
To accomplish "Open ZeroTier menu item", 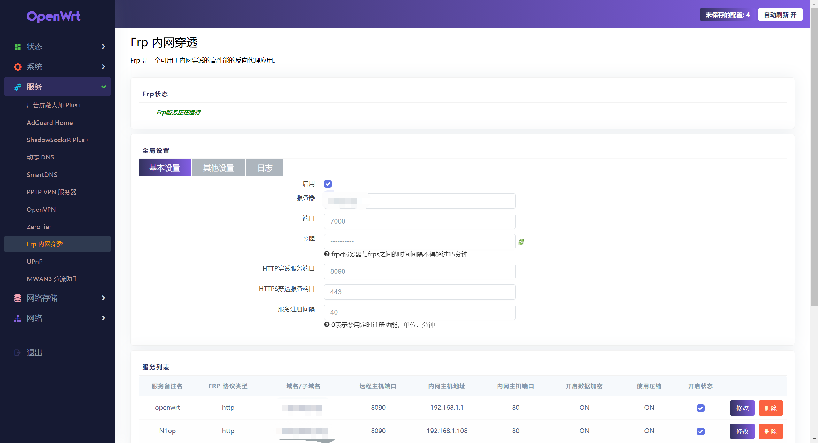I will [39, 227].
